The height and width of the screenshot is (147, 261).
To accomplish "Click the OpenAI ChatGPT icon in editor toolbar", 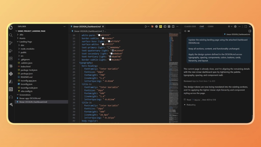I will point(156,27).
